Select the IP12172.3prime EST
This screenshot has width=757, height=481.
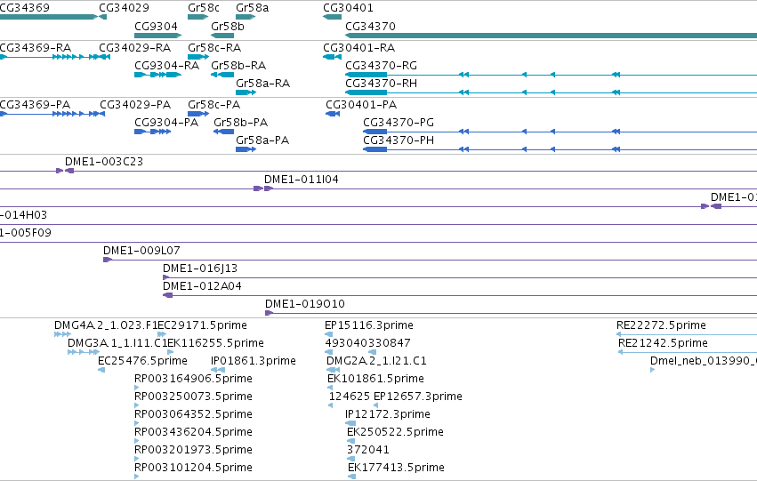point(350,423)
